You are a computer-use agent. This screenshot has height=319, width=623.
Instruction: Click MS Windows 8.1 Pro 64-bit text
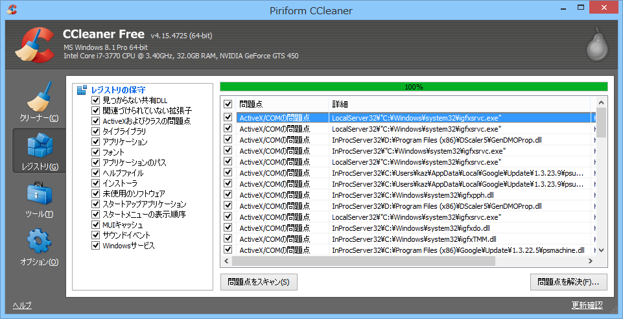pyautogui.click(x=106, y=47)
